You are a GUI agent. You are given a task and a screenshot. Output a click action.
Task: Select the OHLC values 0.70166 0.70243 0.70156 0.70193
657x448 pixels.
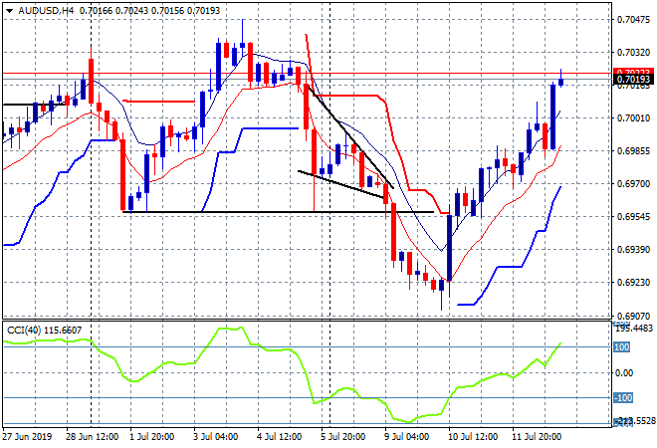pos(149,11)
